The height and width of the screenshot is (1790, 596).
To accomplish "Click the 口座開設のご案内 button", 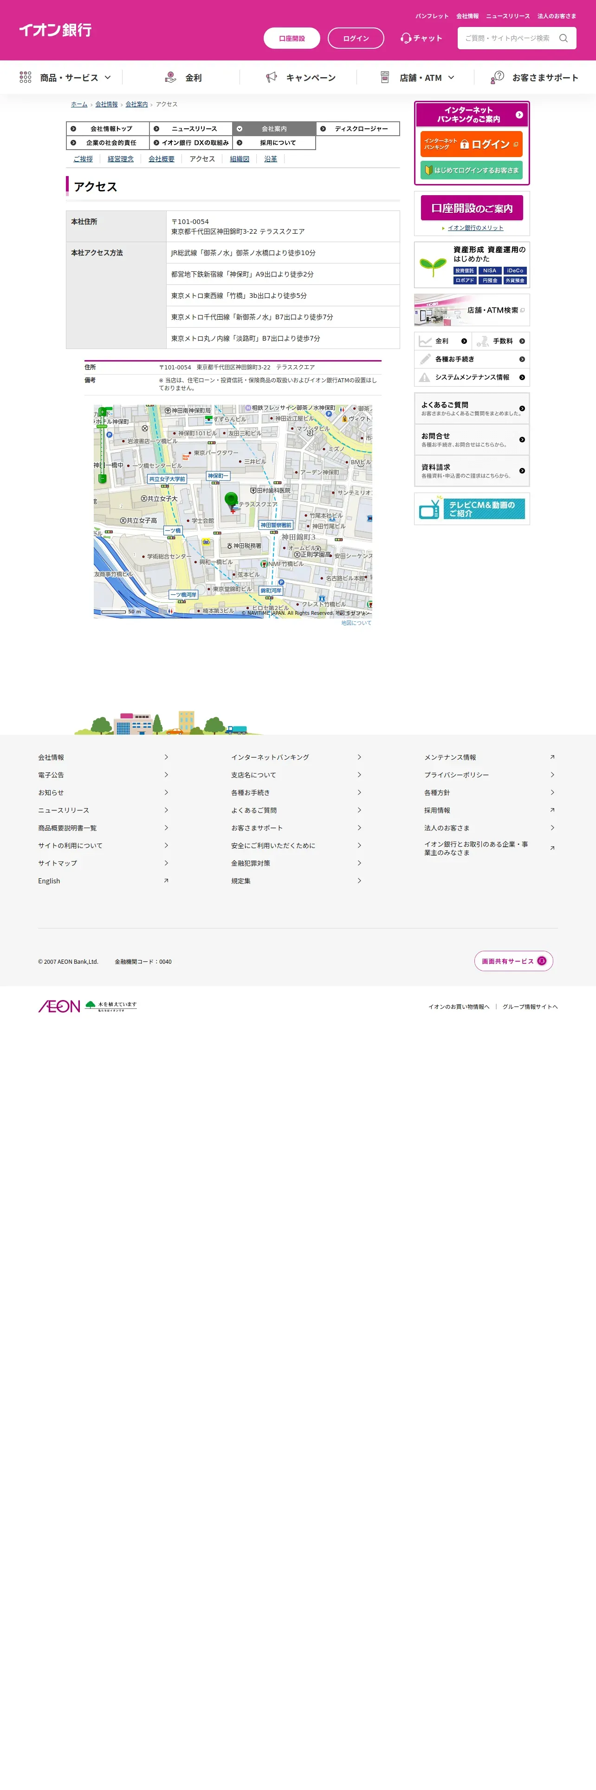I will (x=472, y=208).
